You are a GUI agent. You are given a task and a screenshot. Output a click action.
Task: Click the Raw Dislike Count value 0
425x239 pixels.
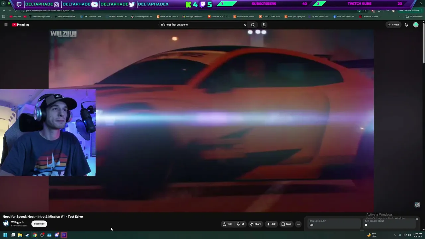point(366,225)
